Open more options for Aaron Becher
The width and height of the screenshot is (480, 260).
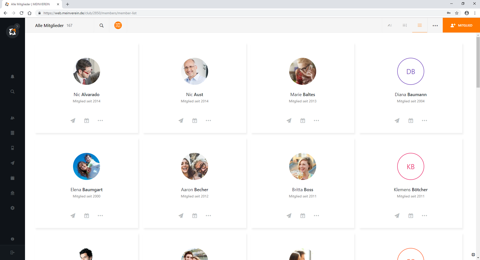[208, 216]
